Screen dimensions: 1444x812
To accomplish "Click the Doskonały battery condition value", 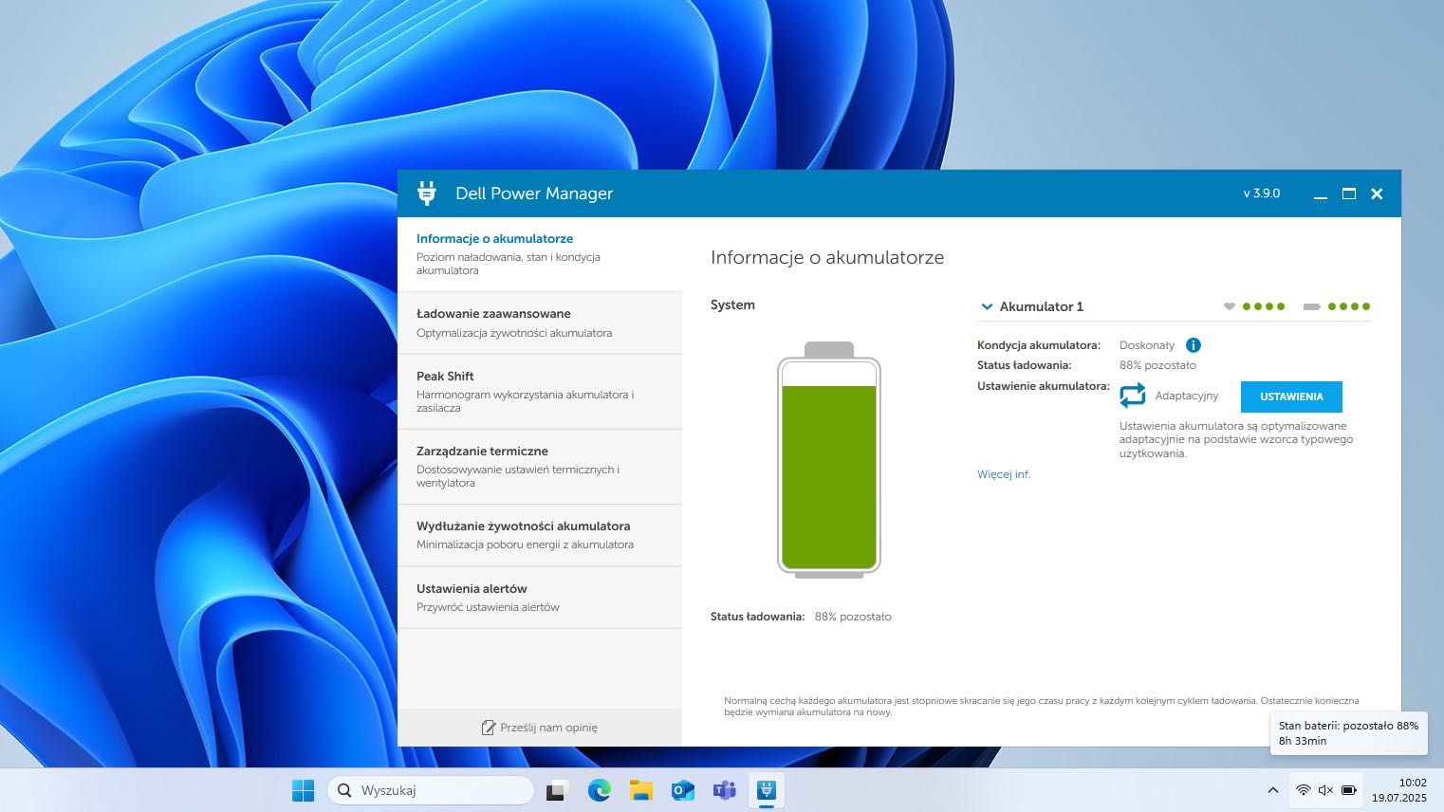I will coord(1147,345).
